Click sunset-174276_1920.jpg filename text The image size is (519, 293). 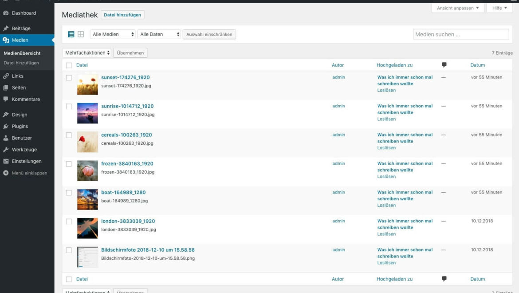click(x=126, y=86)
